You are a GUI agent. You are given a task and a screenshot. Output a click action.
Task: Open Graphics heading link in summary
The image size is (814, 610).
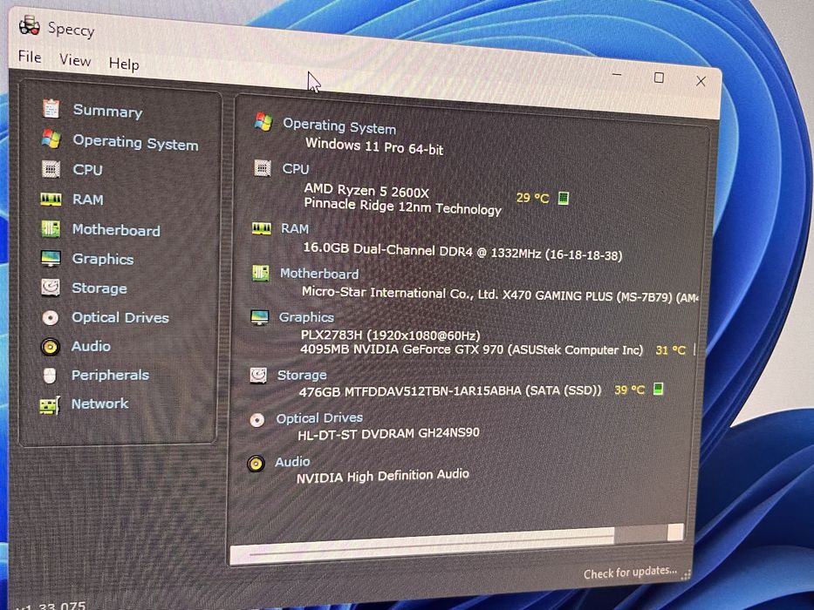pyautogui.click(x=306, y=317)
